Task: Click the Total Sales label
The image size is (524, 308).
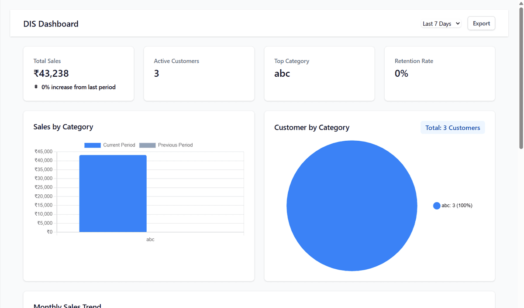Action: (47, 61)
